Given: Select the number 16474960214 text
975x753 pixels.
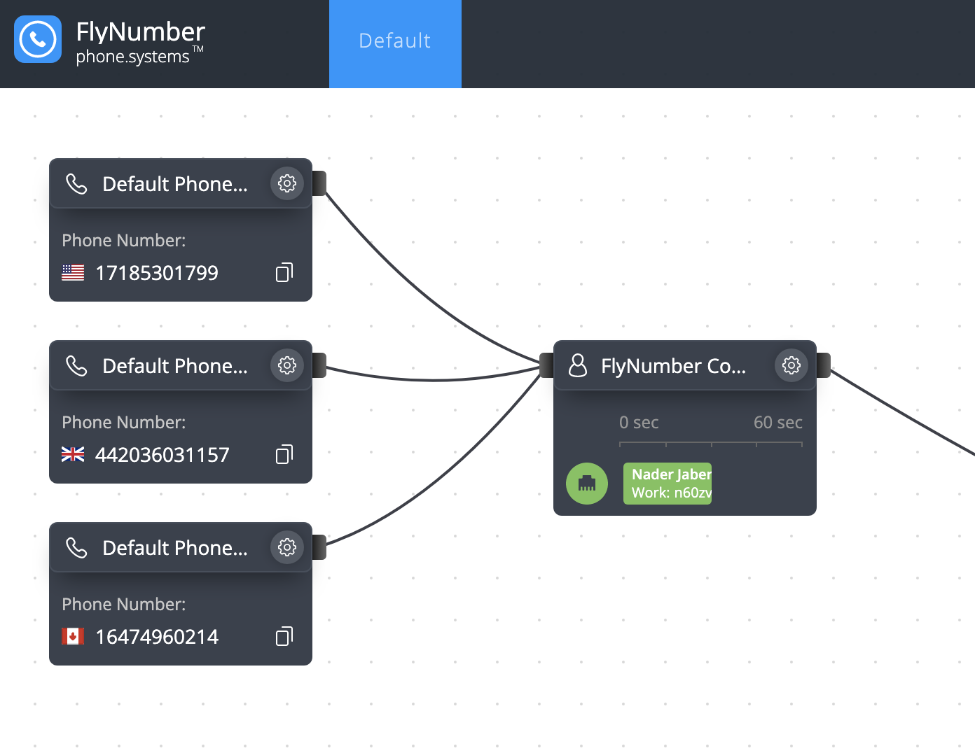Looking at the screenshot, I should tap(157, 637).
